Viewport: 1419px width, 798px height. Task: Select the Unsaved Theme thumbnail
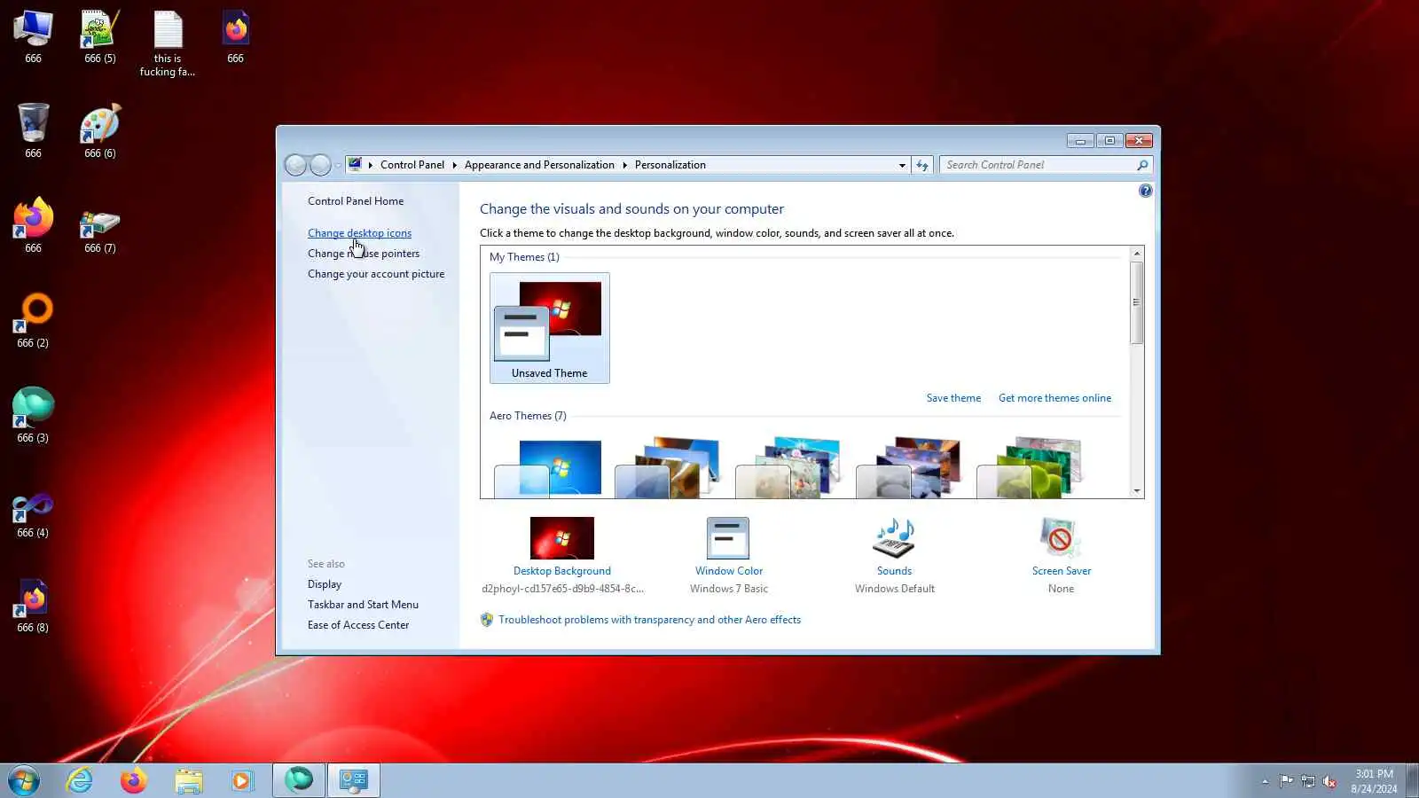550,328
